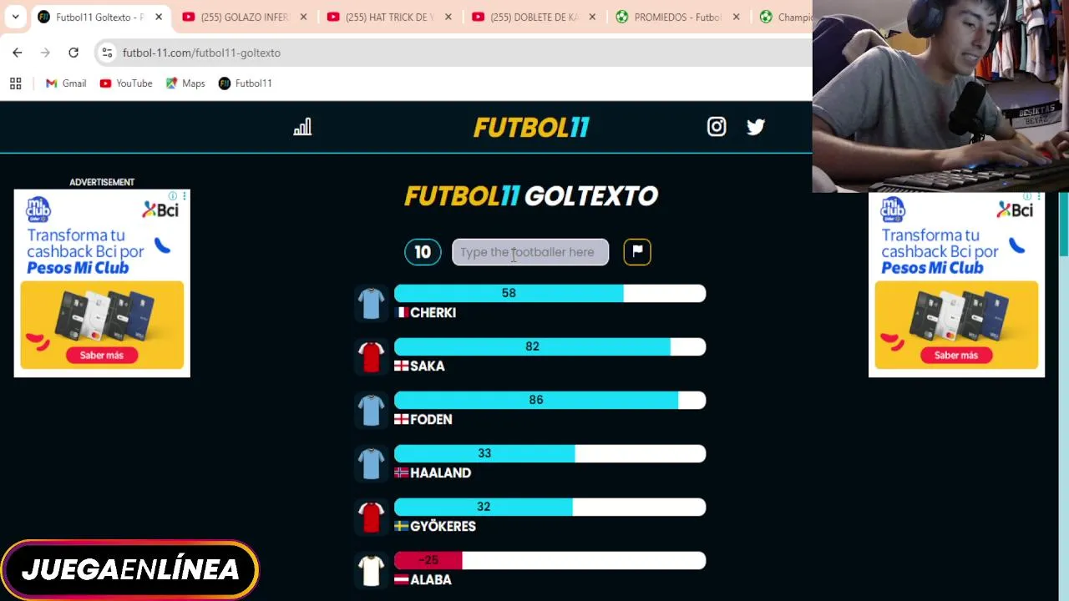Click the FUTBOL11 header logo
1069x601 pixels.
click(531, 127)
